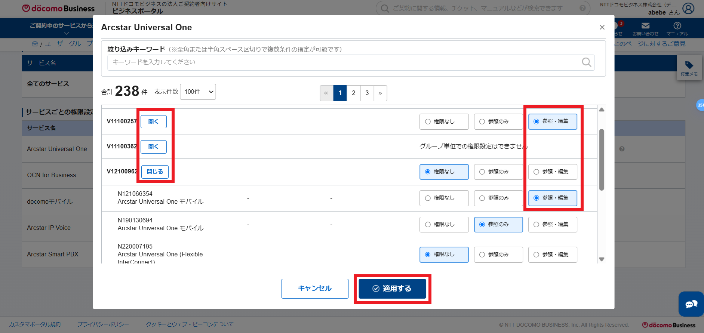
Task: Open the カスタマポータル規約 footer link
Action: [x=35, y=324]
